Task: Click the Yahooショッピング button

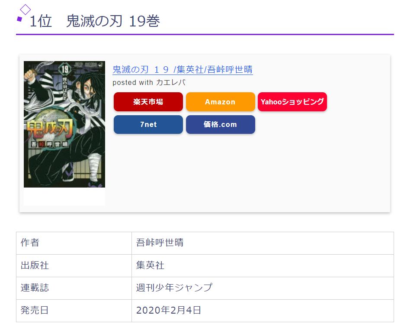Action: pyautogui.click(x=292, y=102)
